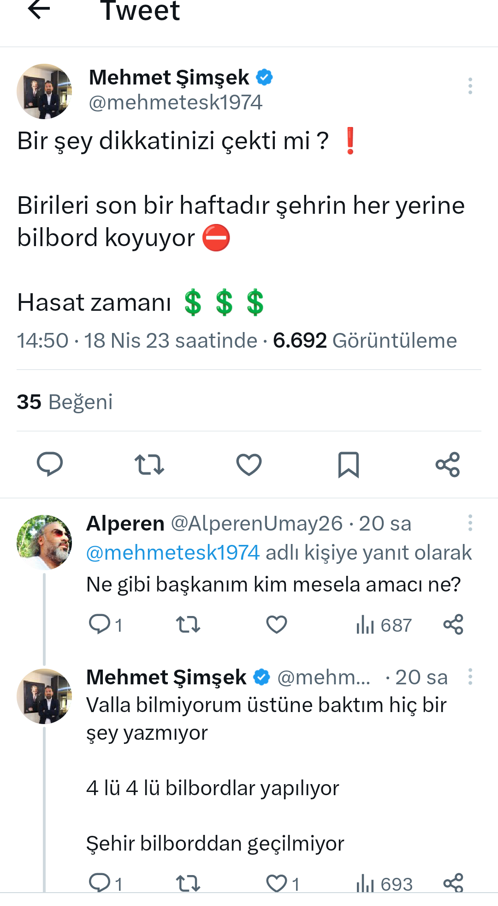Open the @mehmetesk1974 mention link
The width and height of the screenshot is (498, 906).
[x=173, y=553]
